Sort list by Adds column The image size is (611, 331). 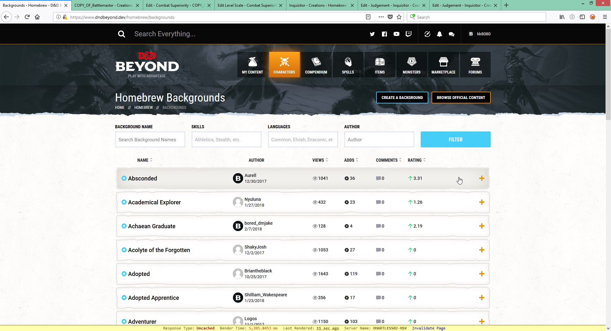click(351, 160)
